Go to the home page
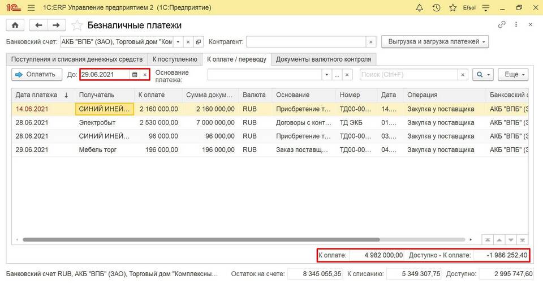 [15, 25]
